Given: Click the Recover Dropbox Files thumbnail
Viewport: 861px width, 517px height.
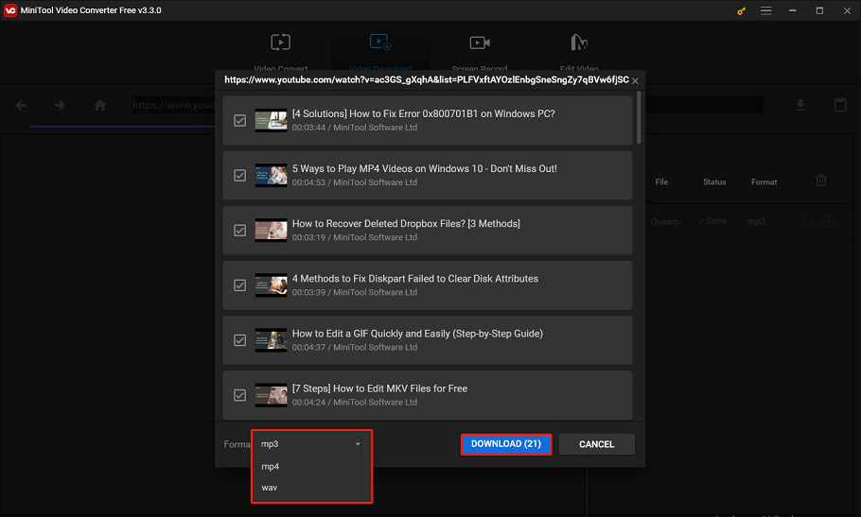Looking at the screenshot, I should point(271,231).
